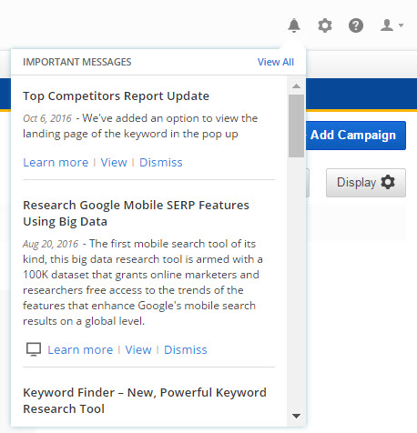Open Keyword Finder message title
Screen dimensions: 417x433
pos(145,400)
